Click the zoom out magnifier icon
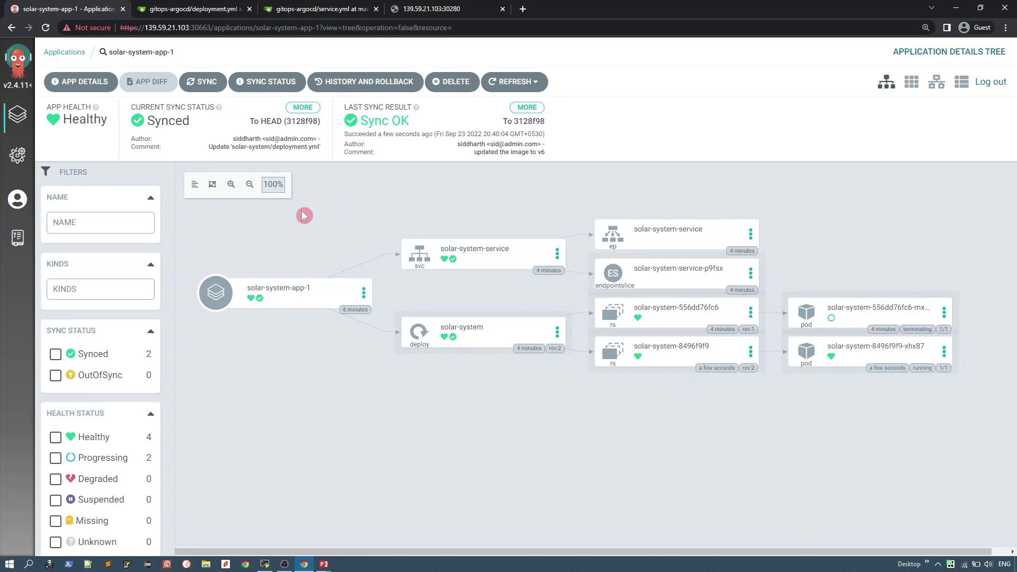The width and height of the screenshot is (1017, 572). pyautogui.click(x=249, y=184)
